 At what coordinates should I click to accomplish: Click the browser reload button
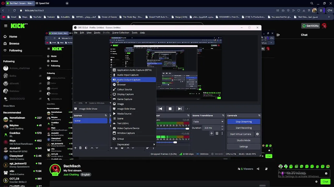click(14, 10)
